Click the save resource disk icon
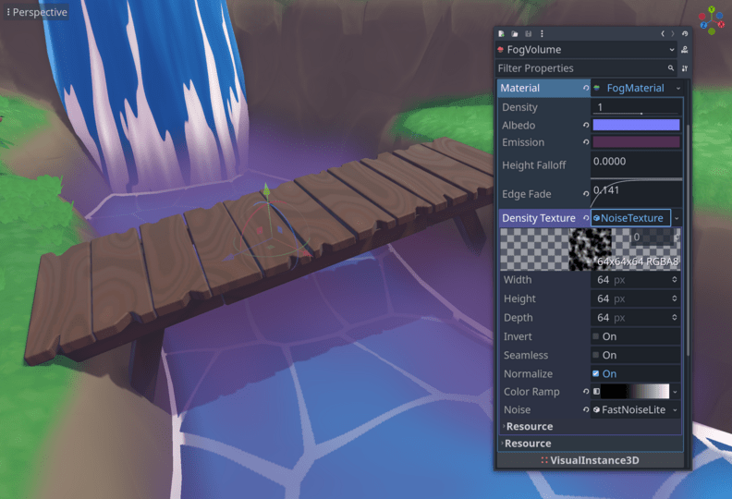The width and height of the screenshot is (732, 499). coord(528,33)
